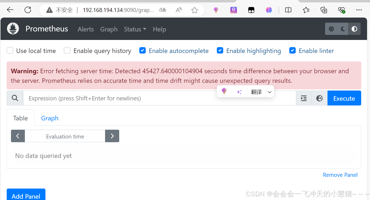Viewport: 370px width, 200px height.
Task: Select the Table tab
Action: (x=21, y=118)
